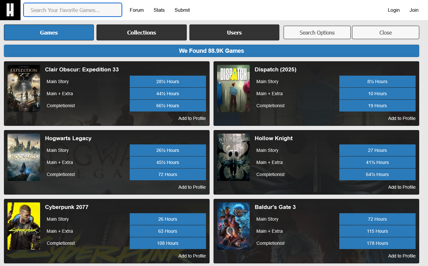Click Dispatch's '19 Hours' completionist time
The image size is (428, 266).
[x=377, y=106]
